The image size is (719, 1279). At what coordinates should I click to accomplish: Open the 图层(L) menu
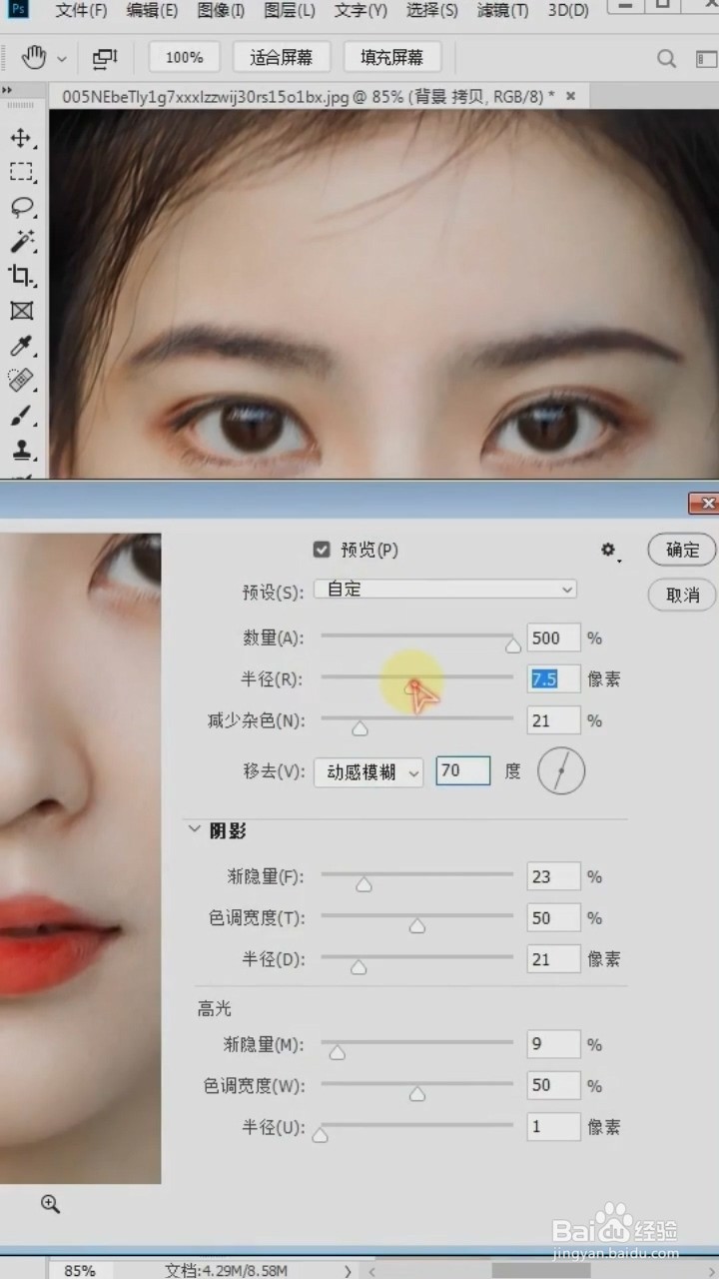pyautogui.click(x=290, y=11)
